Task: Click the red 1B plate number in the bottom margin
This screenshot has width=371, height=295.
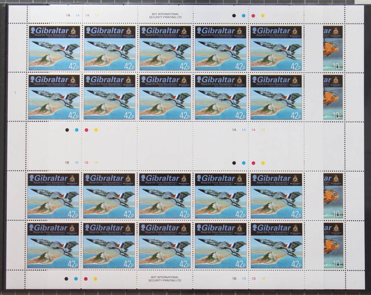Action: click(254, 279)
